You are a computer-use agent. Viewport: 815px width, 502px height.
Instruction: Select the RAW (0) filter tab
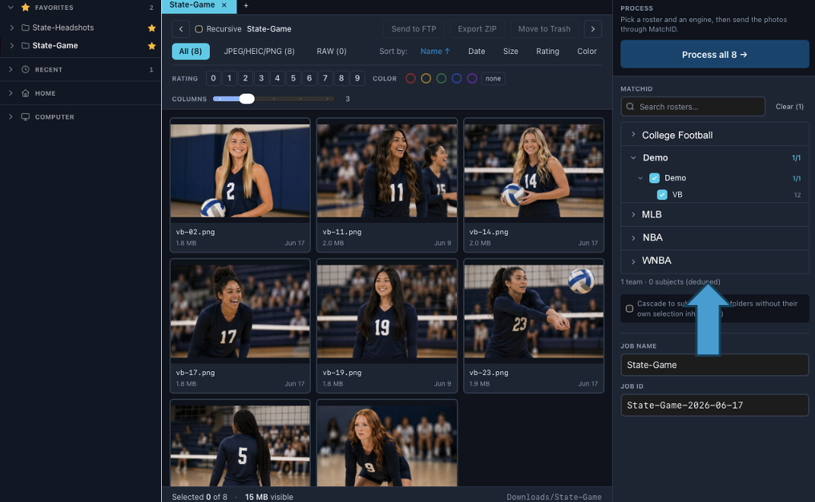click(331, 52)
